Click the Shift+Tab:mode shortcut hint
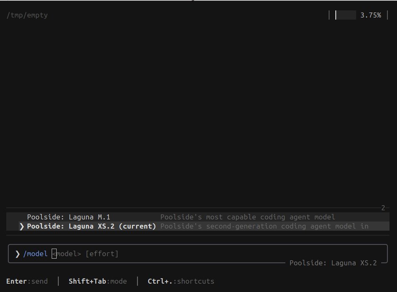This screenshot has height=292, width=397. point(98,281)
